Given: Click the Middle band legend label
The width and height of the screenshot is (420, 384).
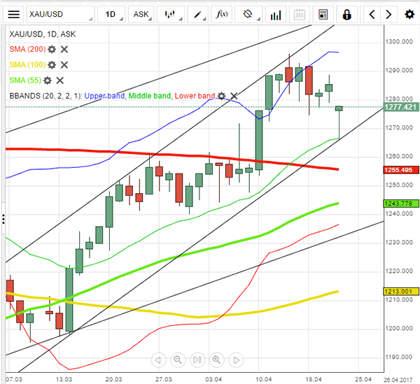Looking at the screenshot, I should pos(150,96).
